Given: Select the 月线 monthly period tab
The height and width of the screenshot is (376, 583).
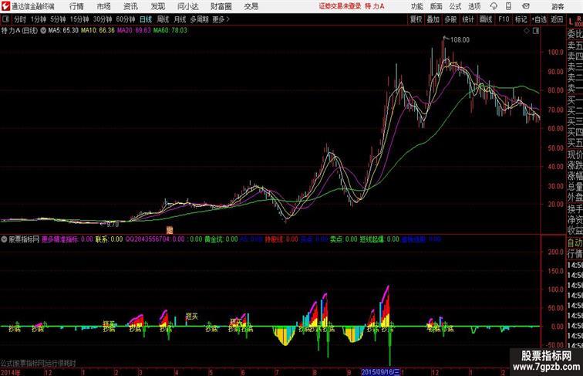Looking at the screenshot, I should point(180,19).
